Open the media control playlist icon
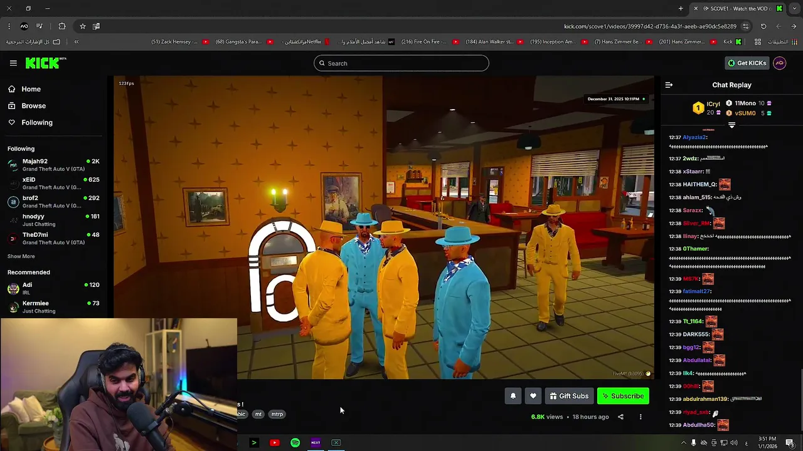 click(x=39, y=26)
